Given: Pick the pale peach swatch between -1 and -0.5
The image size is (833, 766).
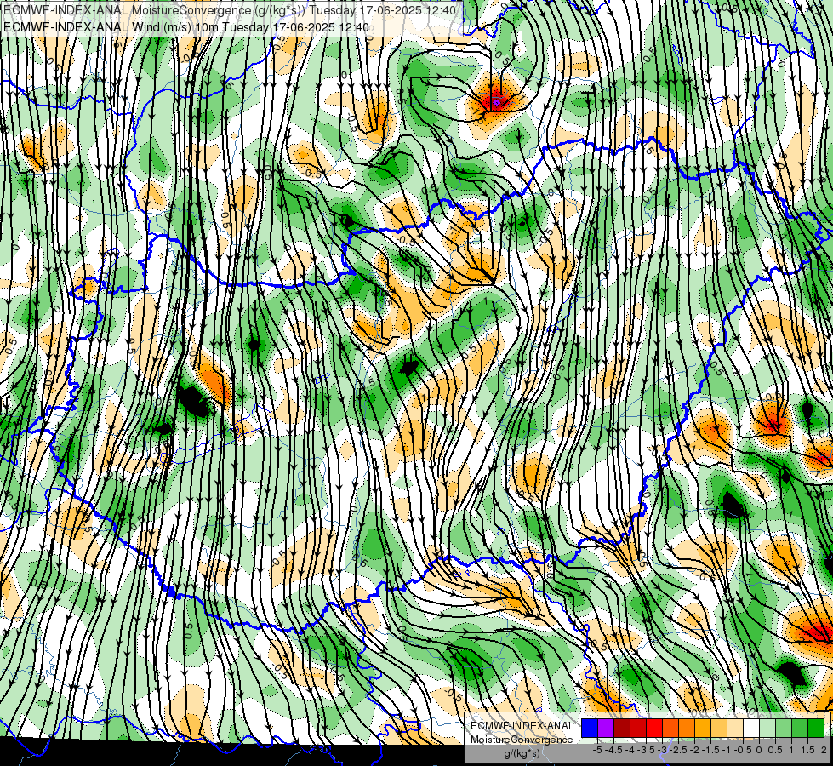Looking at the screenshot, I should (x=735, y=729).
